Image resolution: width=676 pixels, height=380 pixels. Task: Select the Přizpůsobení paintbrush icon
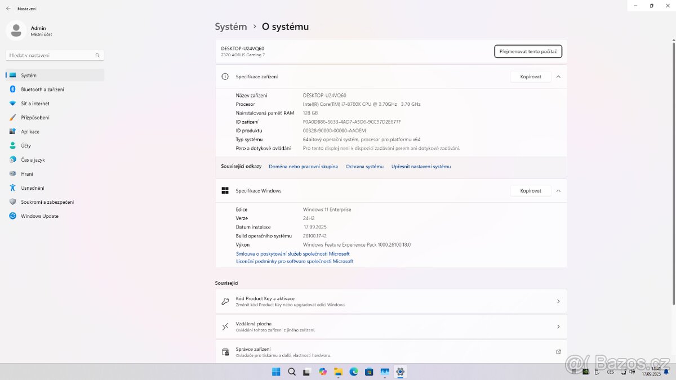pyautogui.click(x=12, y=117)
